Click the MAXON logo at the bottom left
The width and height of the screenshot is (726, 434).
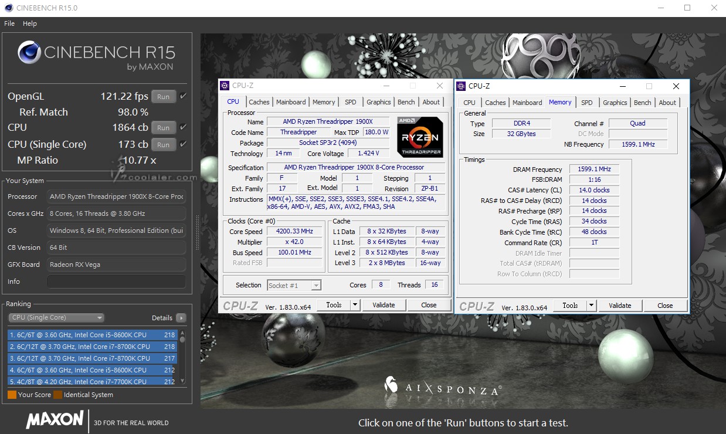[55, 420]
